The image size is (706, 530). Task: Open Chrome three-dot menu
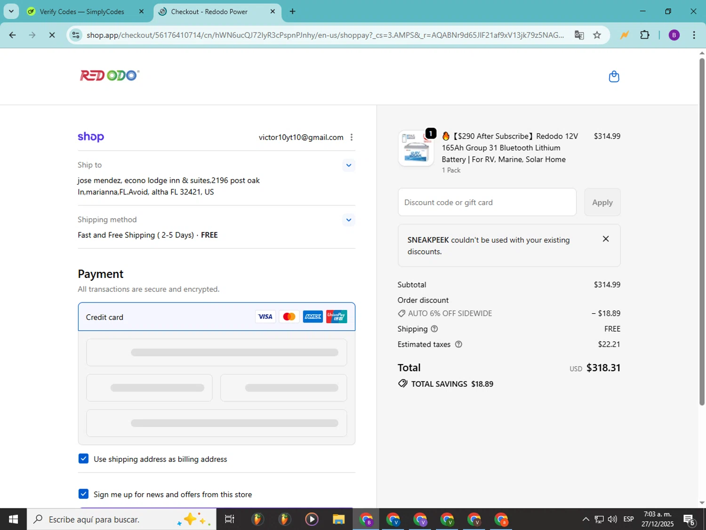[694, 35]
